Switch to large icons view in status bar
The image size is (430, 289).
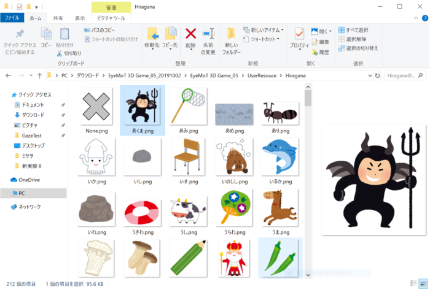[423, 283]
